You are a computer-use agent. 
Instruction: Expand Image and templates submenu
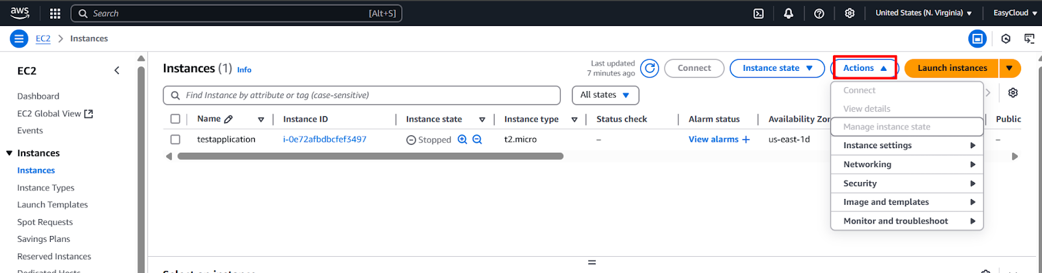click(907, 202)
